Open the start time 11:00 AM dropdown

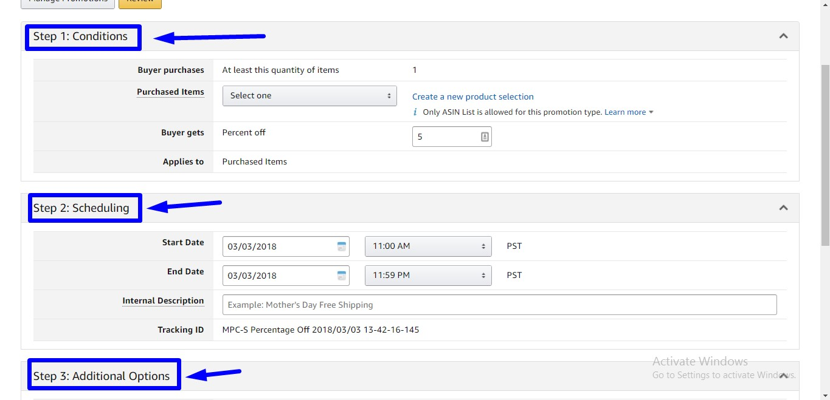428,246
